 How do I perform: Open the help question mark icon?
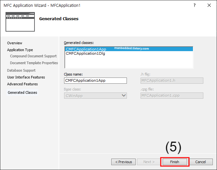coord(195,5)
